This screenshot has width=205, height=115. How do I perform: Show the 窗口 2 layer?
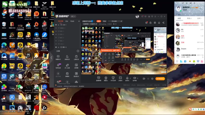pyautogui.click(x=56, y=38)
